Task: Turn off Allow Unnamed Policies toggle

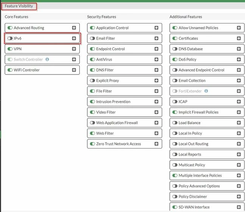Action: pos(175,28)
